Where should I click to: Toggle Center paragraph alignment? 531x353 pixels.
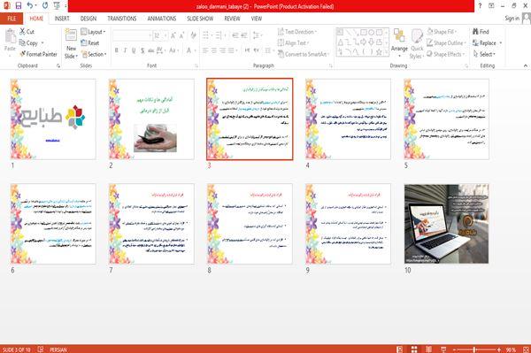(x=214, y=50)
